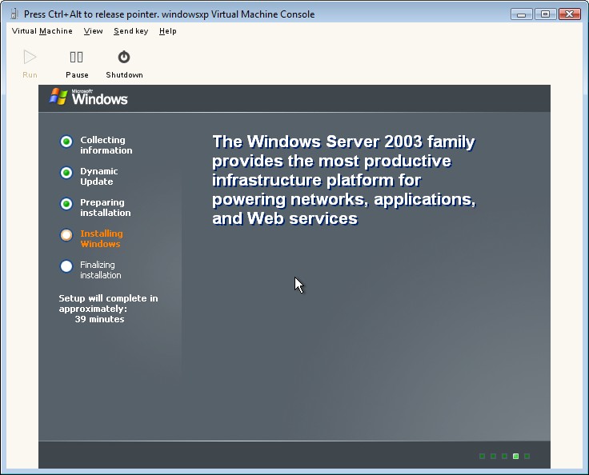Expand the Send key menu
Screen dimensions: 589x475
coord(130,31)
